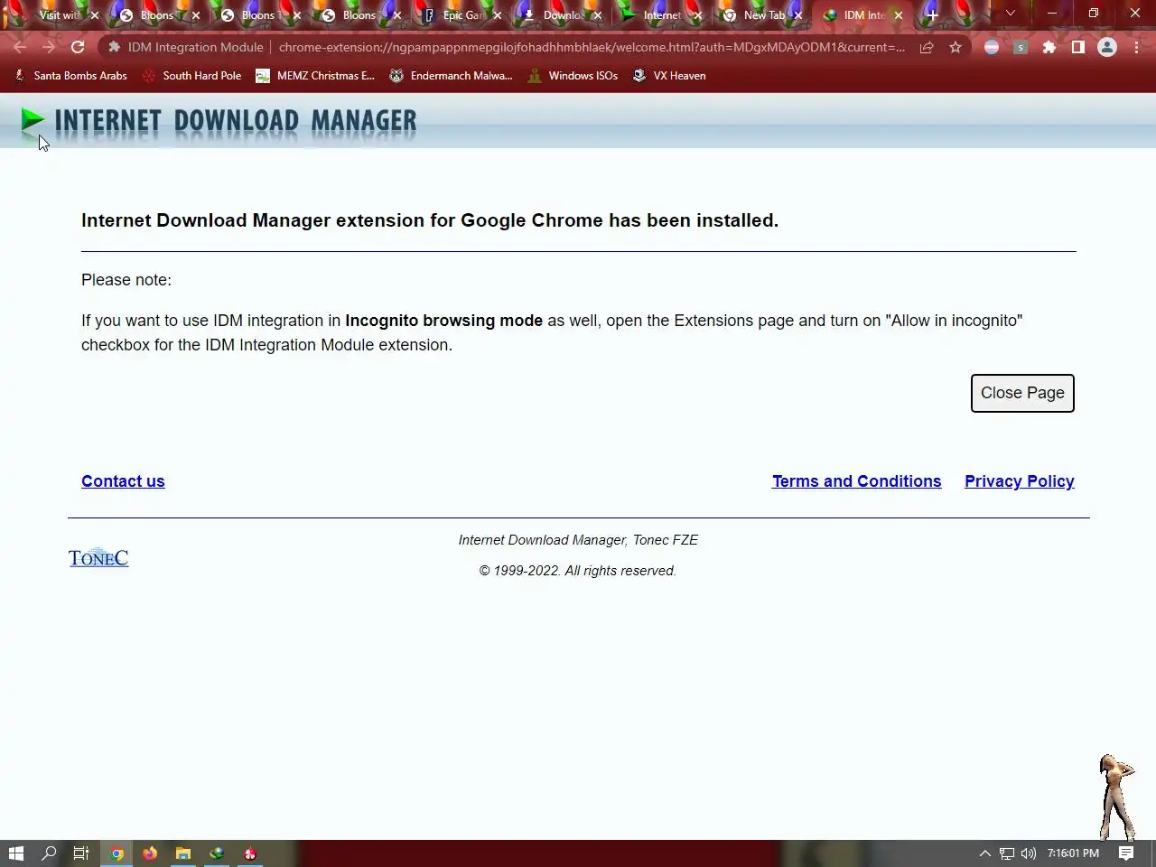Open the tab search chevron
The width and height of the screenshot is (1156, 867).
coord(1011,14)
